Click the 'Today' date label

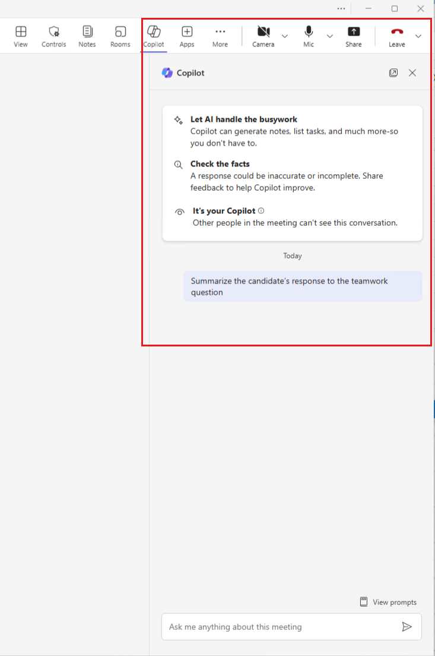(x=293, y=256)
